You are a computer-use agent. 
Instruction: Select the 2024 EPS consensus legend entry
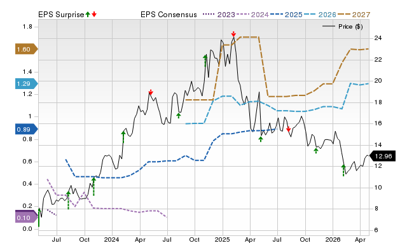252,15
